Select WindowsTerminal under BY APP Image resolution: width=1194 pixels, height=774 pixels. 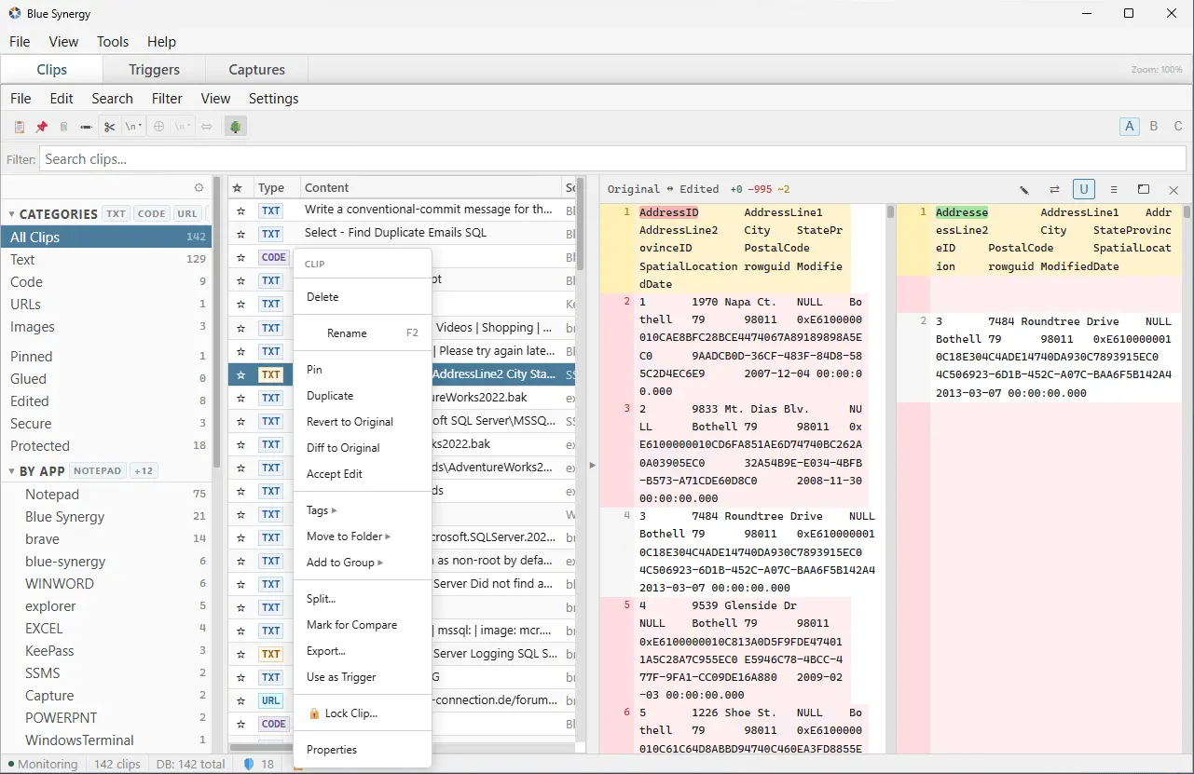pyautogui.click(x=106, y=740)
